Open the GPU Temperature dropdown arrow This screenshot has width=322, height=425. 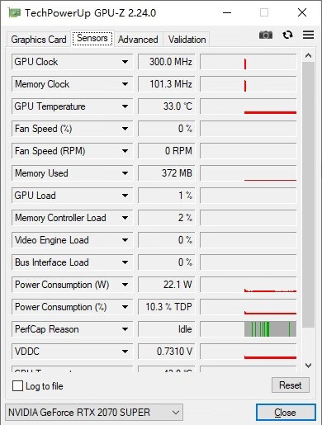(125, 106)
